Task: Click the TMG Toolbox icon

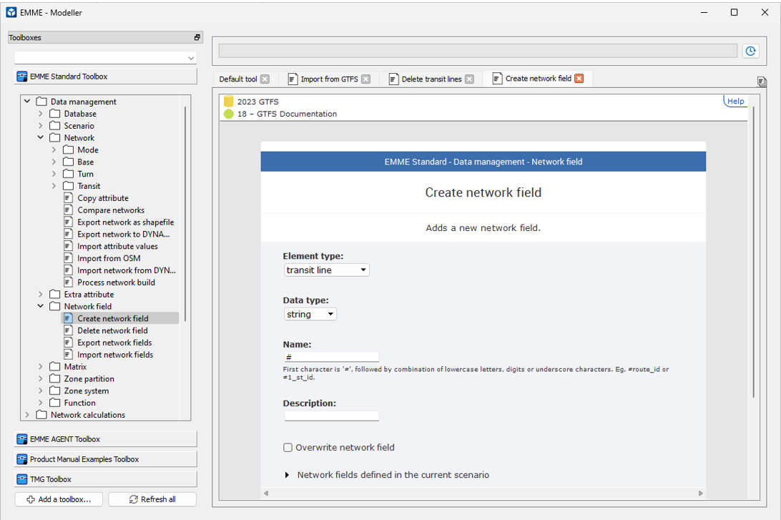Action: coord(22,479)
